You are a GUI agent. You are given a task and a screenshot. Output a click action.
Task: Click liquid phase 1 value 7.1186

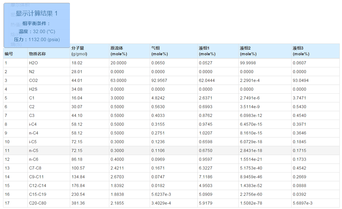click(206, 177)
